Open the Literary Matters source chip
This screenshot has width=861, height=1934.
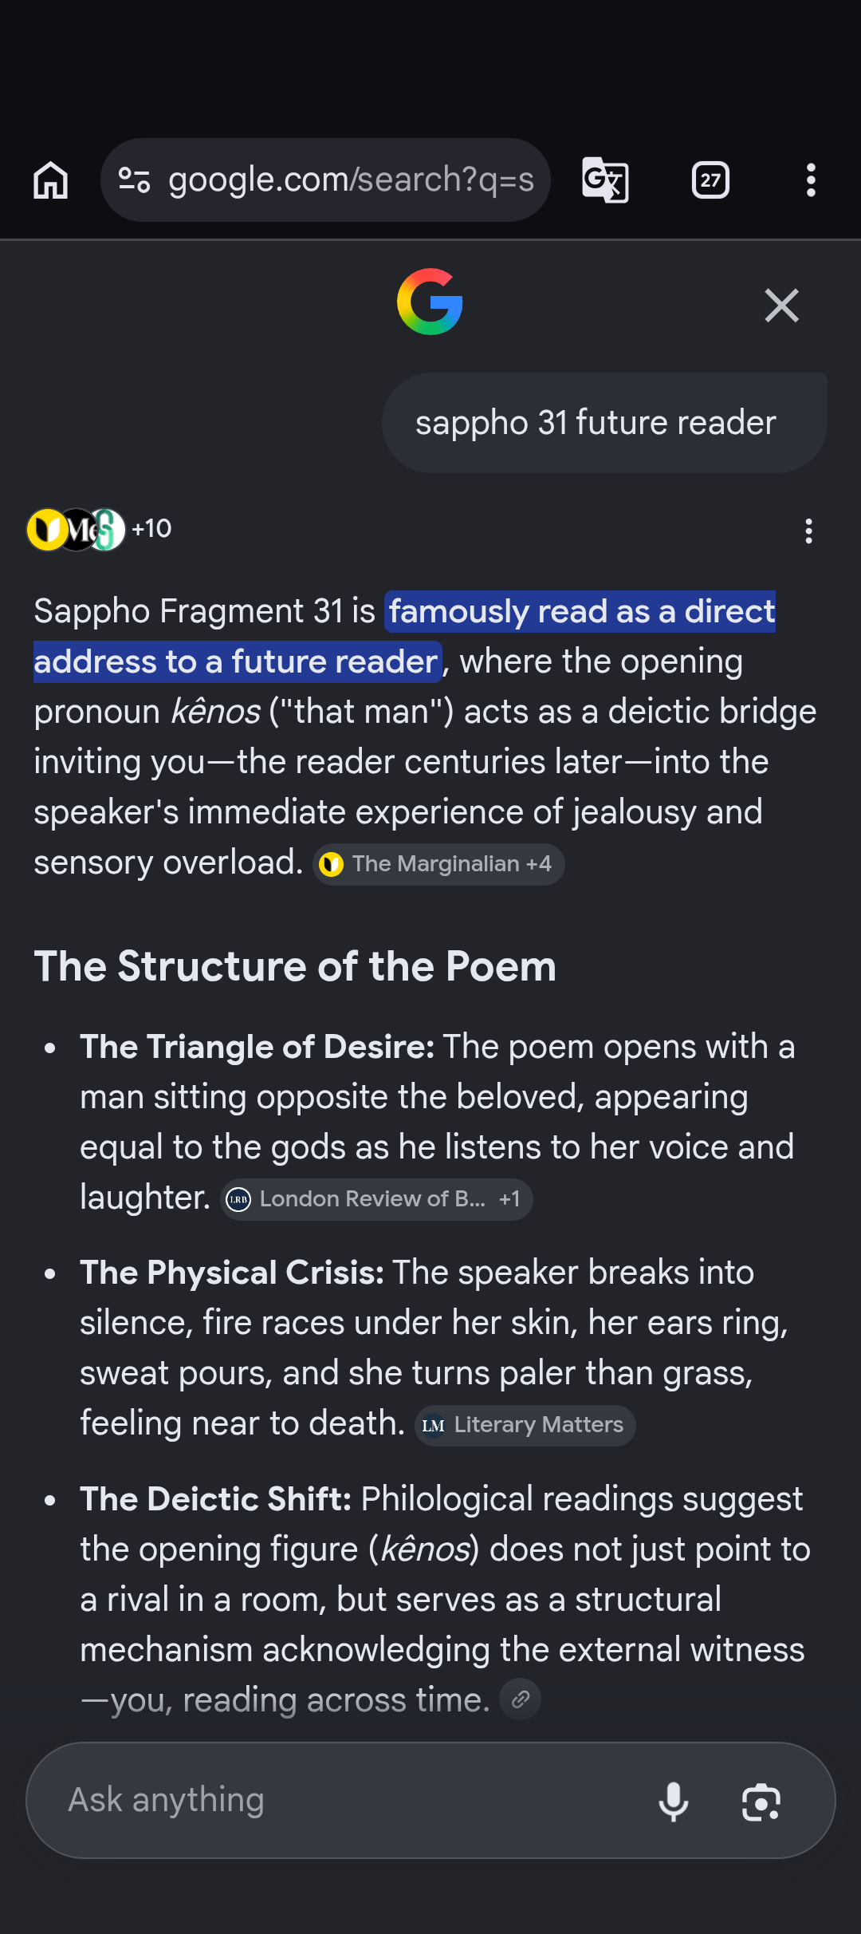click(525, 1425)
